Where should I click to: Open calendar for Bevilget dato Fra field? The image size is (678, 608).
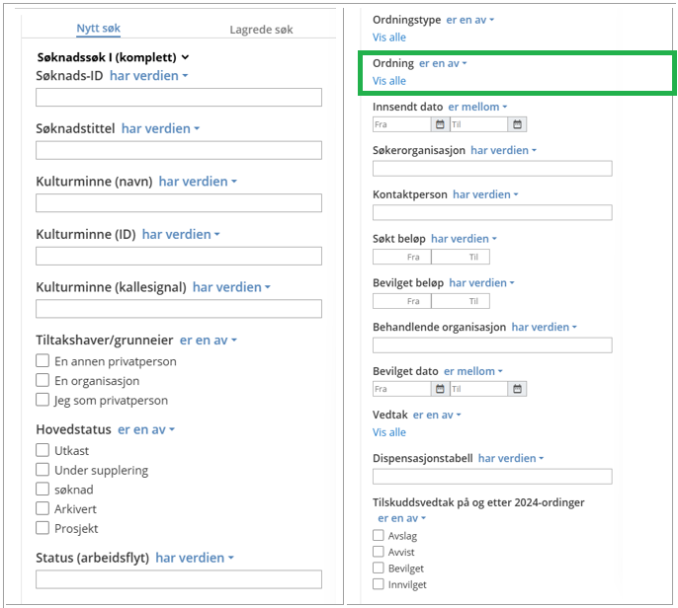click(x=440, y=389)
